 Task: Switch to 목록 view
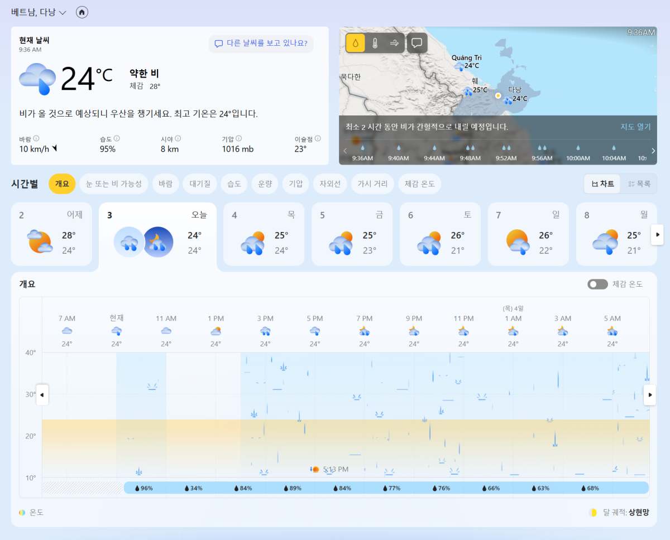(639, 184)
